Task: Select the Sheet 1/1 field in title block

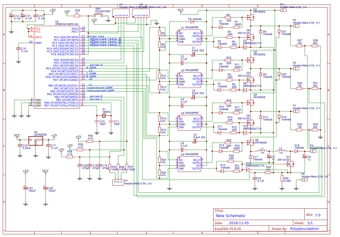Action: tap(310, 222)
